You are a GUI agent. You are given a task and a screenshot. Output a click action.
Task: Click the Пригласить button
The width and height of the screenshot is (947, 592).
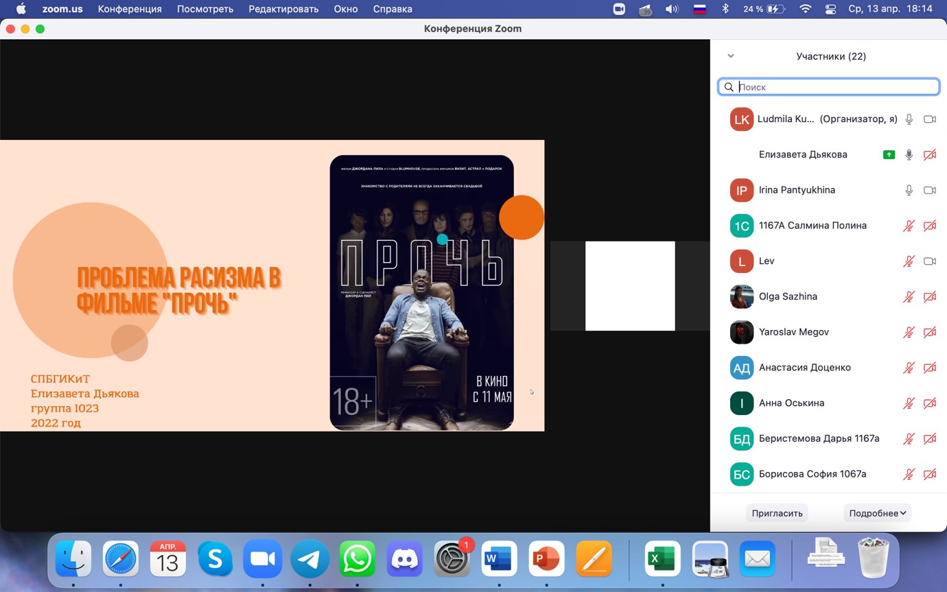click(x=777, y=513)
